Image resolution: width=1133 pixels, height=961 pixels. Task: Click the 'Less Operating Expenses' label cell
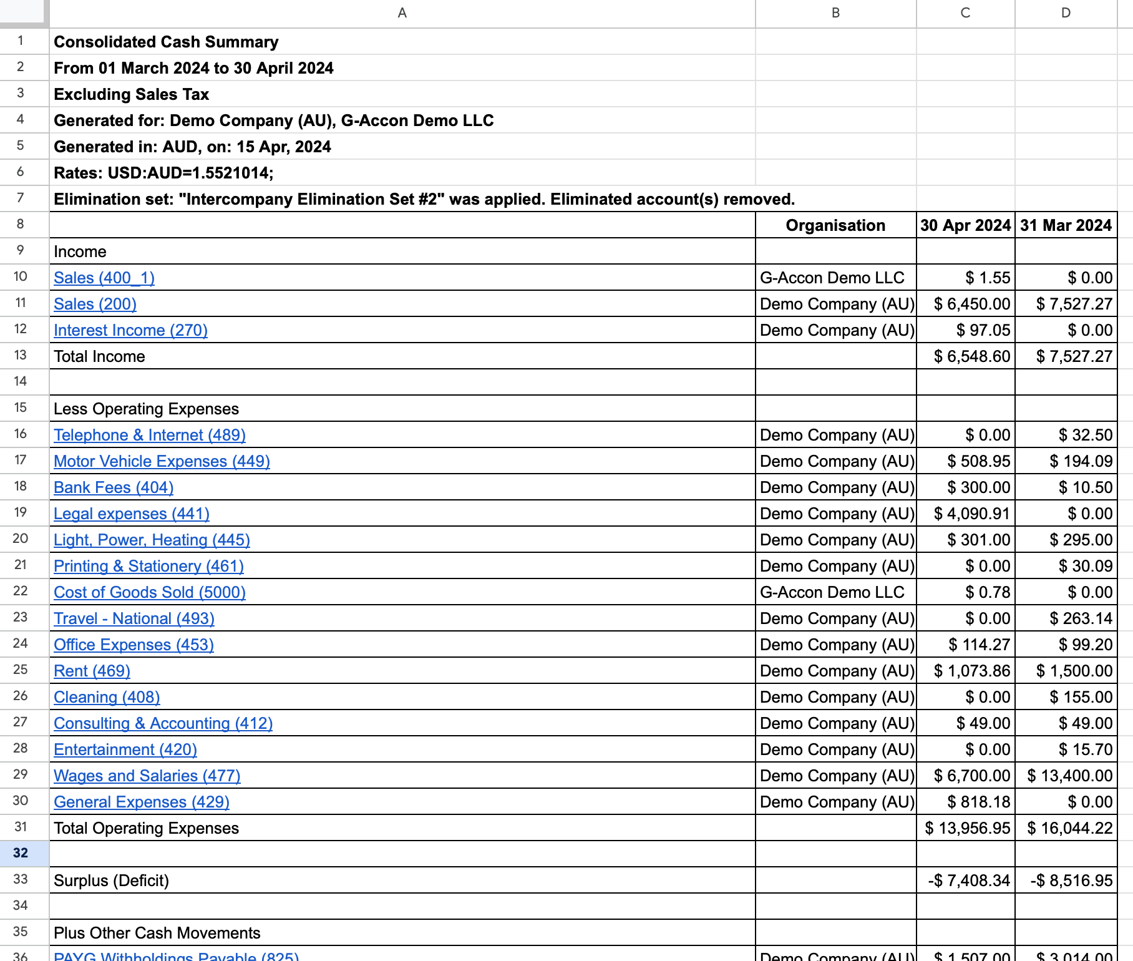402,409
